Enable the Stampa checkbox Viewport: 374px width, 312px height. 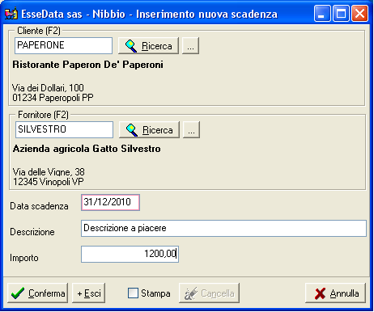tap(133, 293)
